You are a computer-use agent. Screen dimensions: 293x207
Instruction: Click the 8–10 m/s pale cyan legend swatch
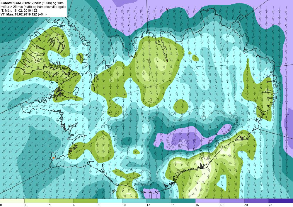(x=110, y=201)
